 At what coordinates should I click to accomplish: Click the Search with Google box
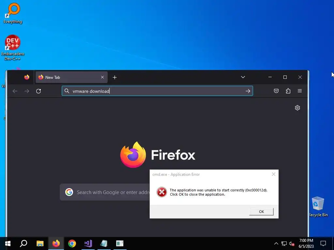[x=105, y=192]
